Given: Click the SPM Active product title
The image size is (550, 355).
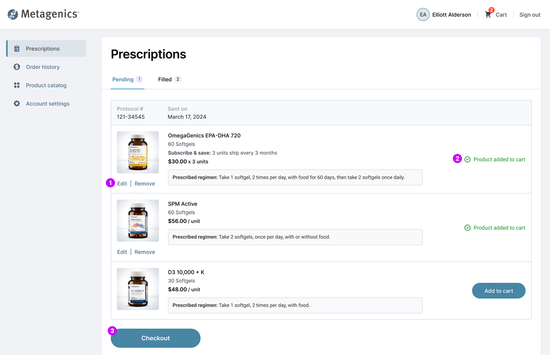Looking at the screenshot, I should click(182, 204).
